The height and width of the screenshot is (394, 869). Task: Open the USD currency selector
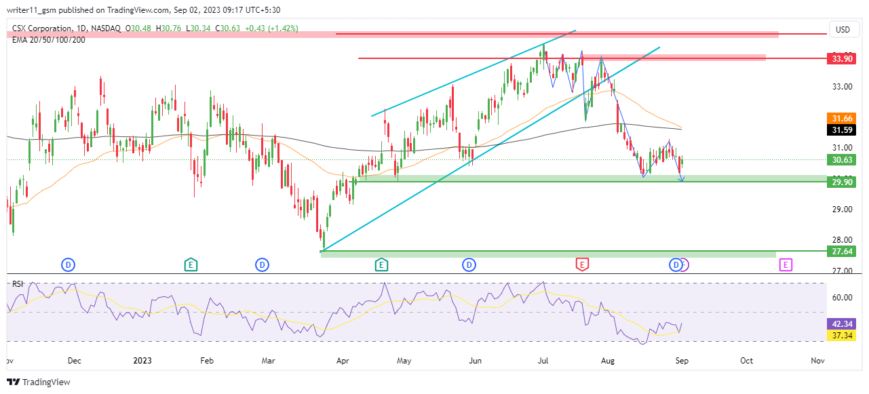point(843,30)
